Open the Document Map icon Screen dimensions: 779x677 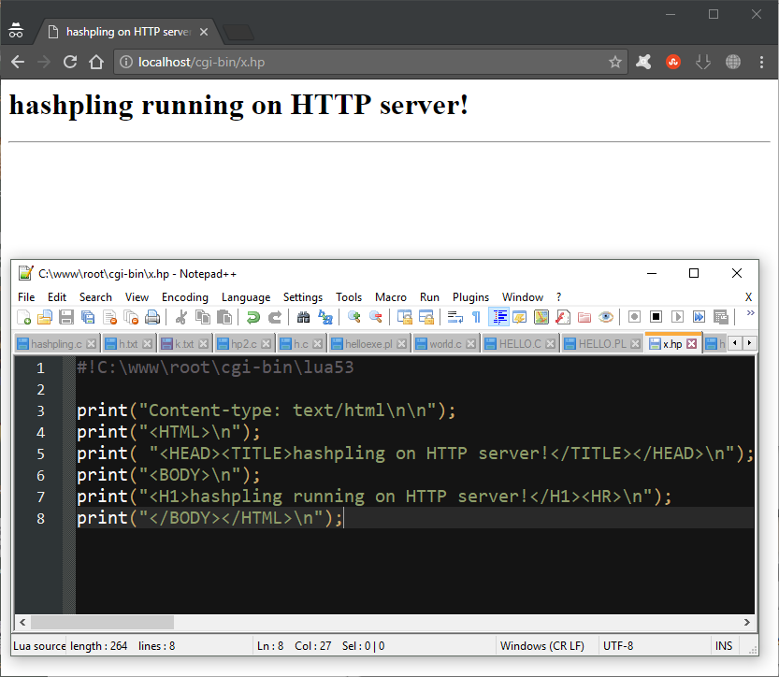point(541,317)
